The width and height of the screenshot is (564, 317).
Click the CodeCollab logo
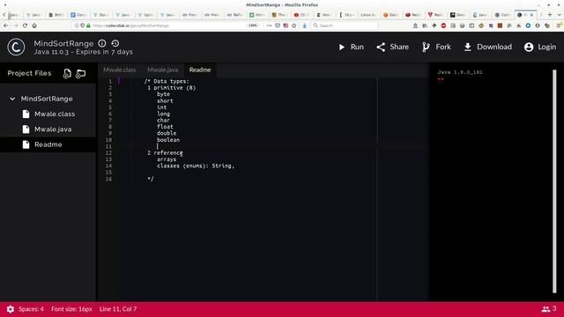pos(16,47)
